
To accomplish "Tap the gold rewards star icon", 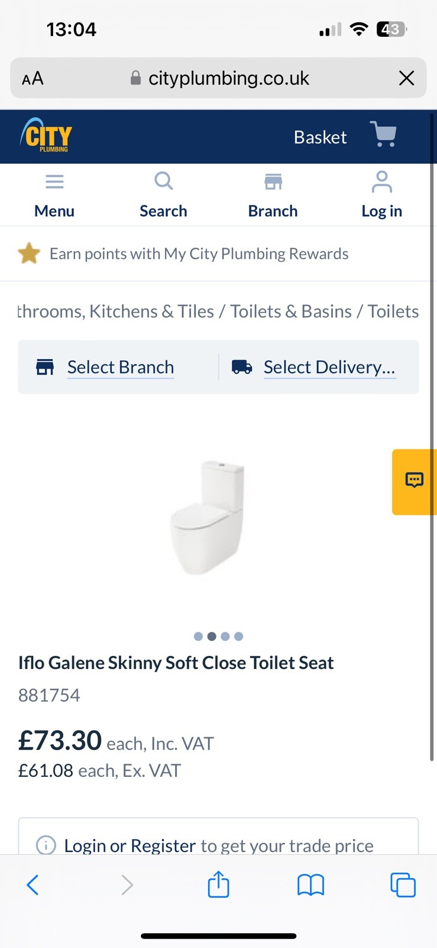I will click(29, 254).
